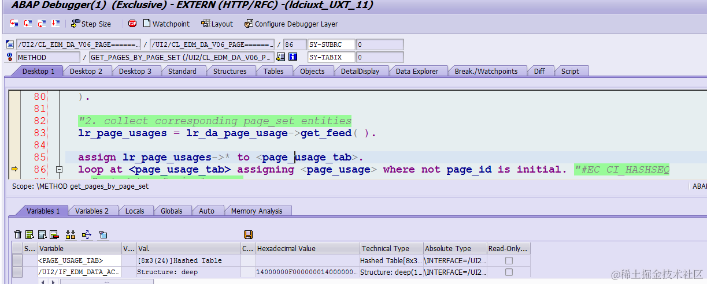
Task: Click the red stop breakpoint icon
Action: pos(132,24)
